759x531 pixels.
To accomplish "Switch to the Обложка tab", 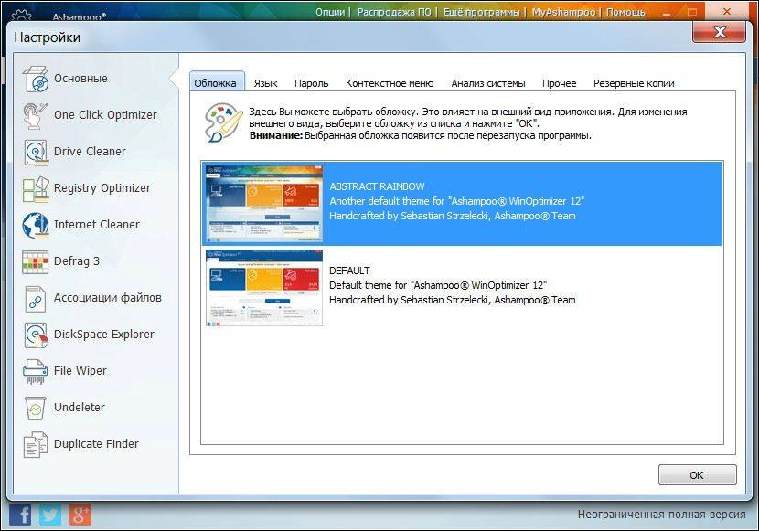I will point(216,83).
